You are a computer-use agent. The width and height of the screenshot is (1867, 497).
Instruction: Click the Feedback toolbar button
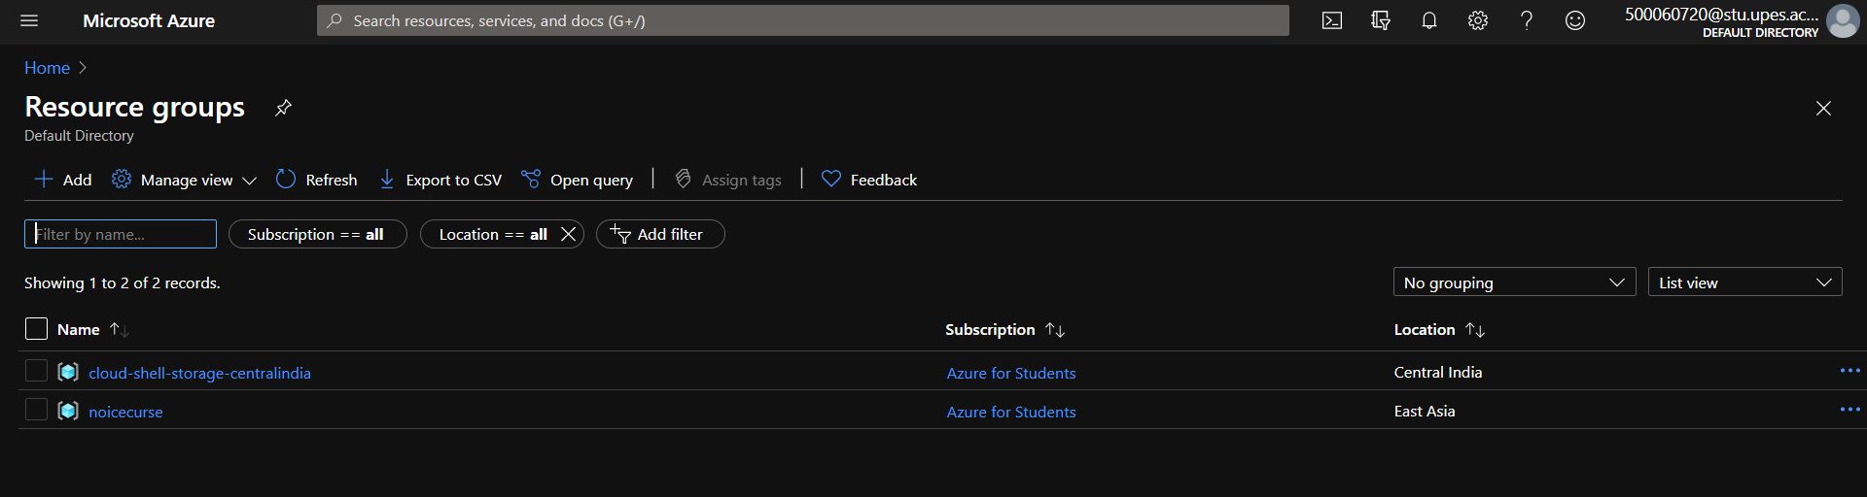coord(869,180)
